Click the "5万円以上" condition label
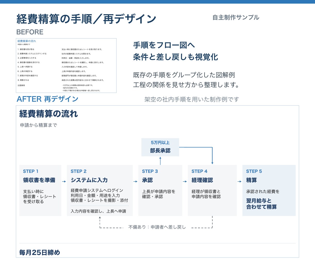 160,143
